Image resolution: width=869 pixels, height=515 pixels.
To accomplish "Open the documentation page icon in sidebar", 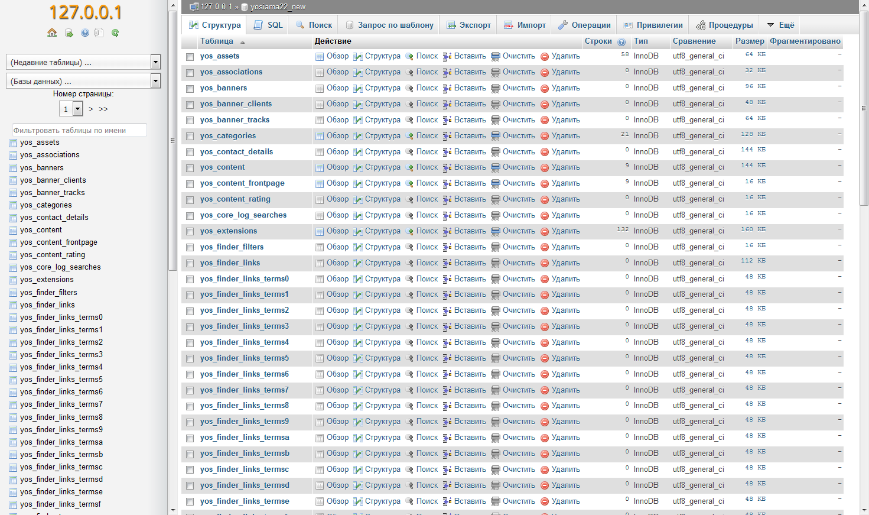I will (99, 33).
